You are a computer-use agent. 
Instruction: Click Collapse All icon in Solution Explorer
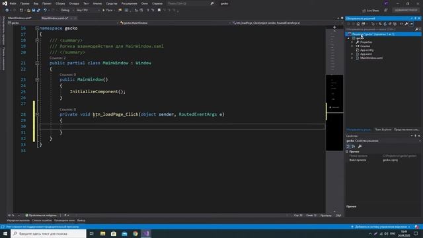click(x=390, y=24)
